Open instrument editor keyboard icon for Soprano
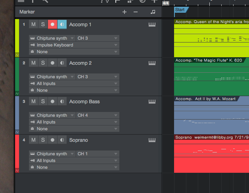Screen dimensions: 249x193 pos(152,140)
